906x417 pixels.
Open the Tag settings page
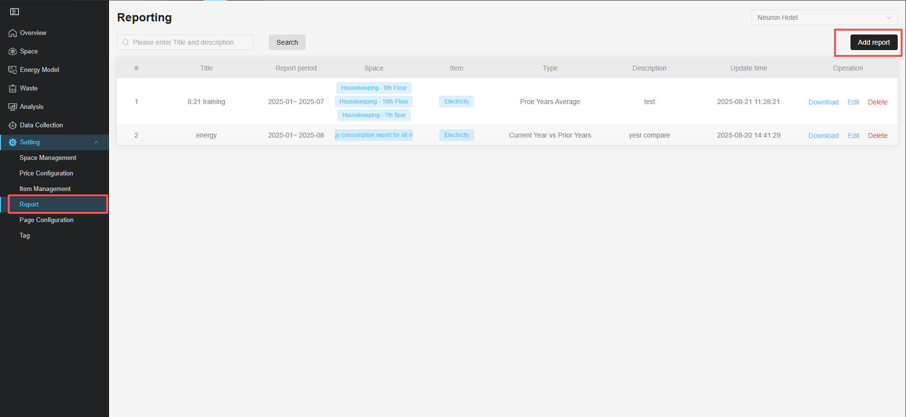[25, 236]
